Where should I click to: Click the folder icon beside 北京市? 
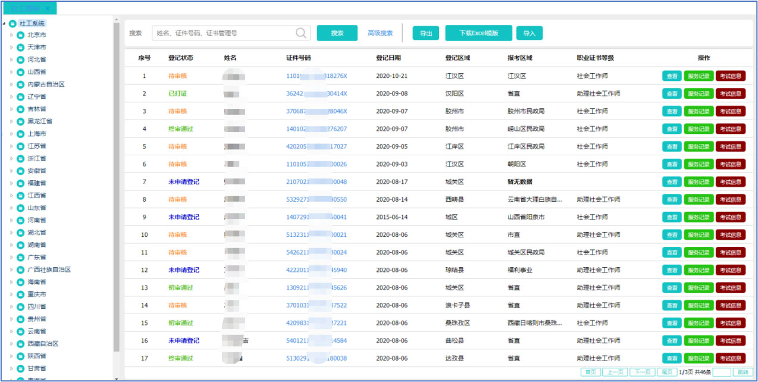pos(21,35)
